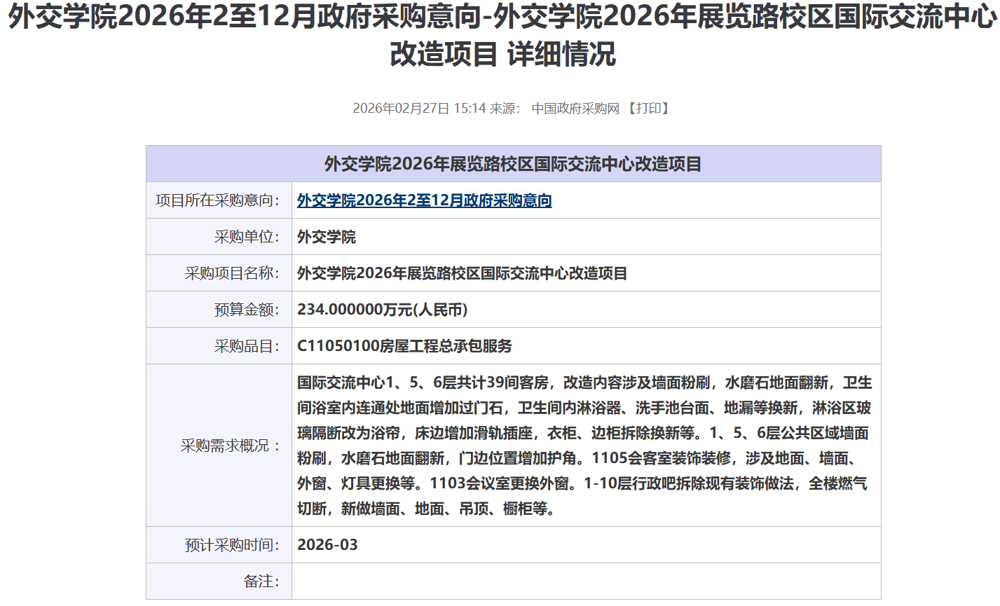1000x606 pixels.
Task: Click the C11050100房屋工程总承包服务 value
Action: pyautogui.click(x=404, y=346)
